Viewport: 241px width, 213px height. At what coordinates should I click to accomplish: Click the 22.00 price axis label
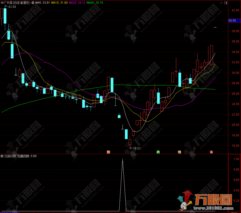[235, 114]
